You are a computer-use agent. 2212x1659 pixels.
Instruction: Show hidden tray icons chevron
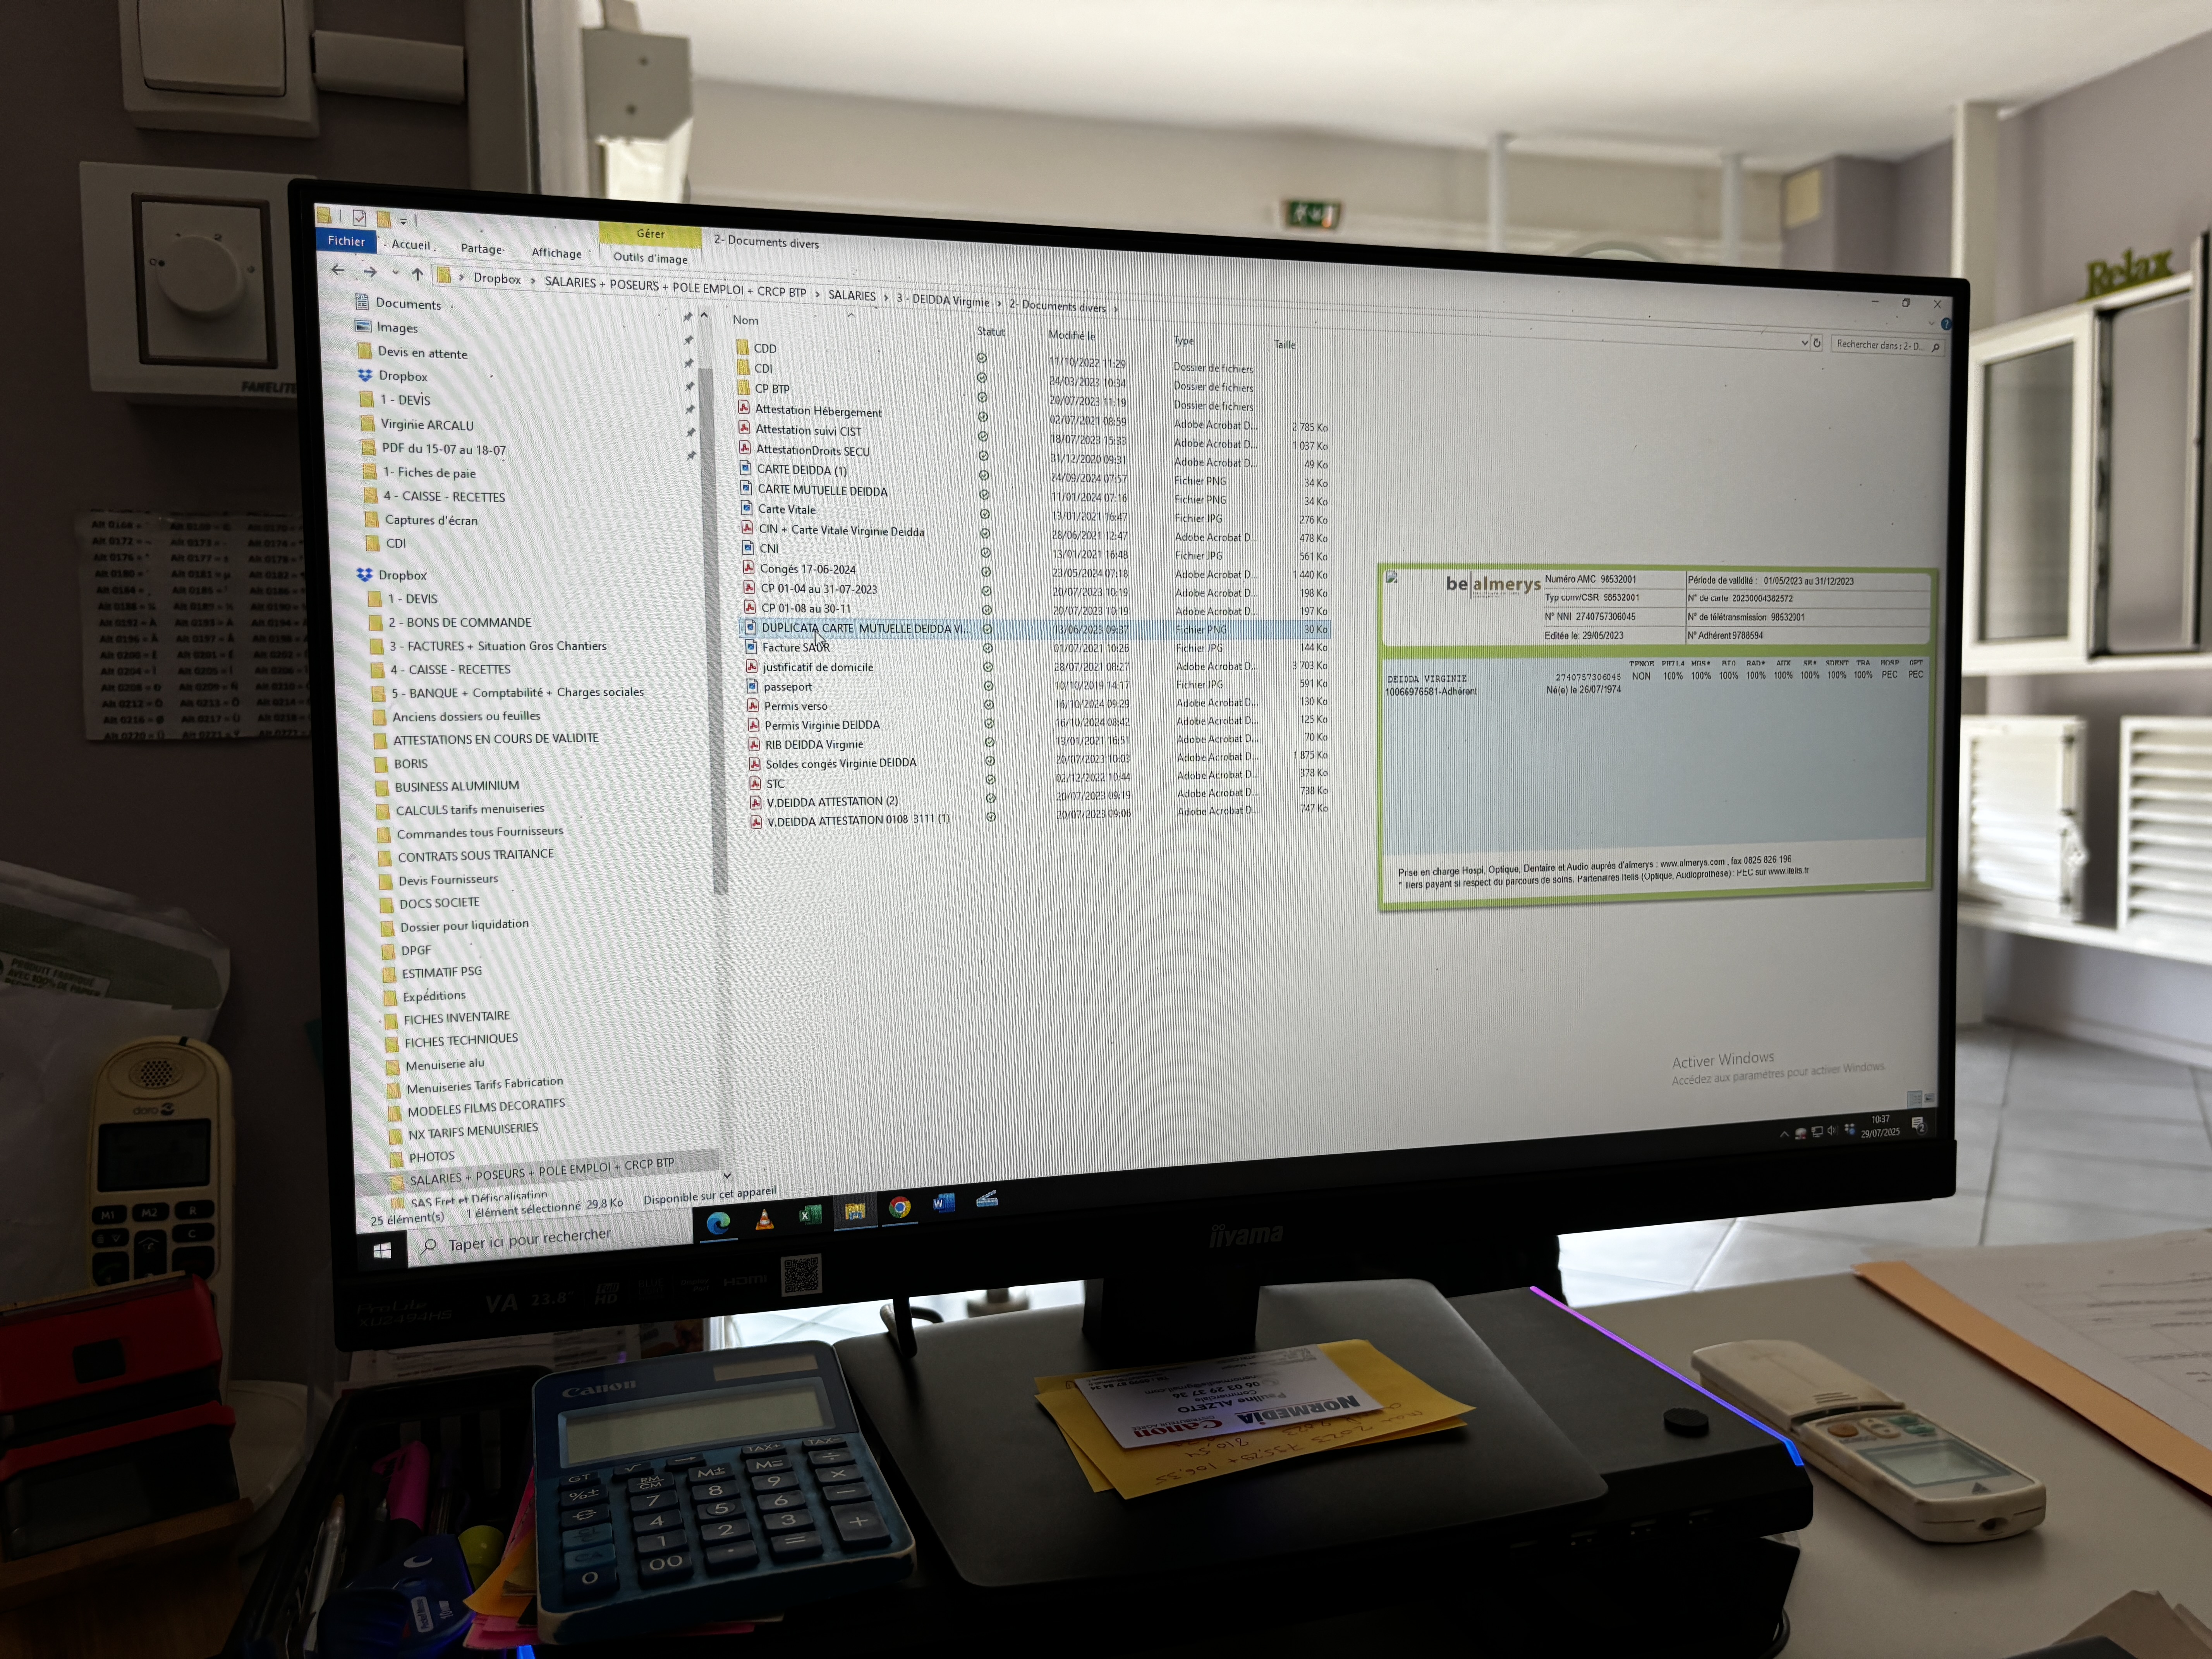click(1784, 1134)
